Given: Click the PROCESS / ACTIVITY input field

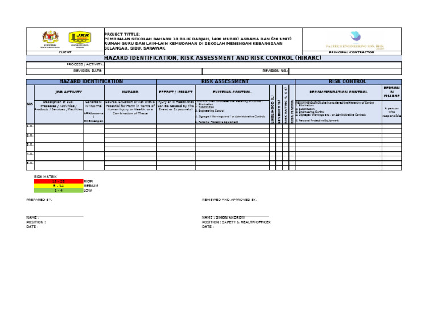Looking at the screenshot, I should 253,65.
